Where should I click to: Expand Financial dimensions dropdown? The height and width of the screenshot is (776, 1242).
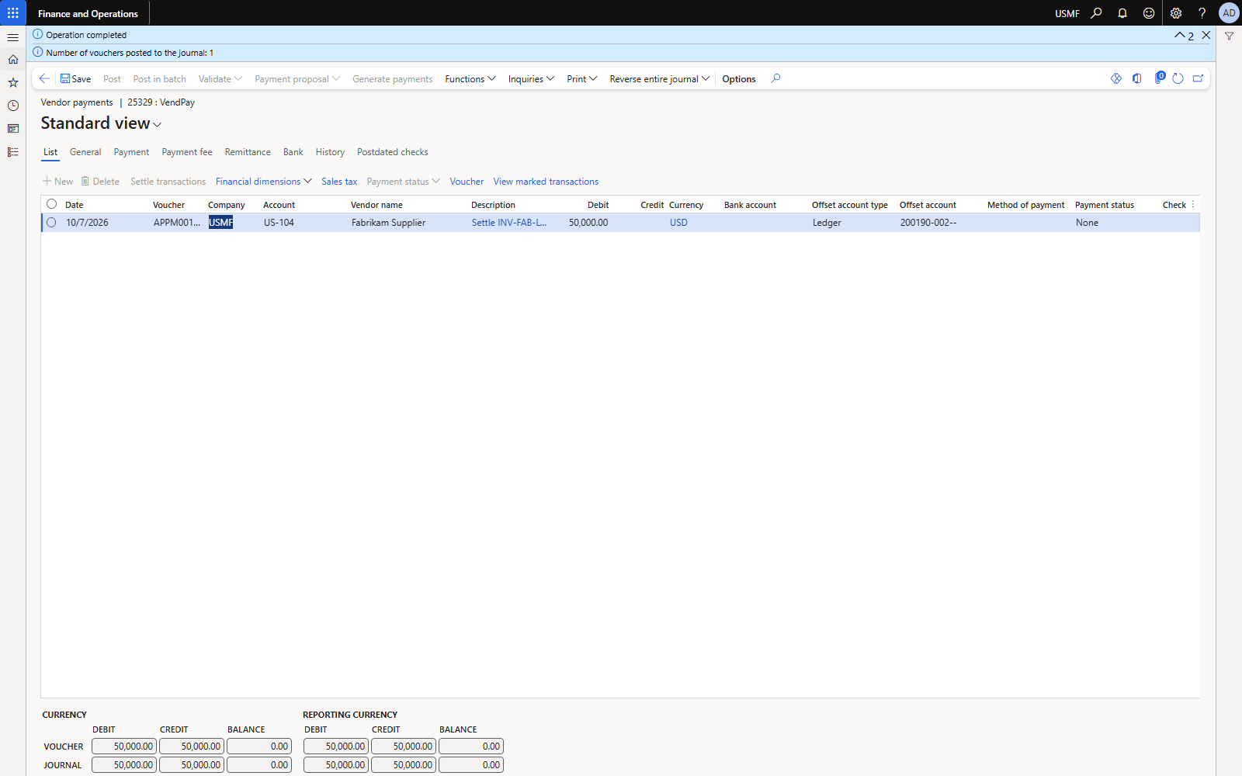click(x=263, y=182)
